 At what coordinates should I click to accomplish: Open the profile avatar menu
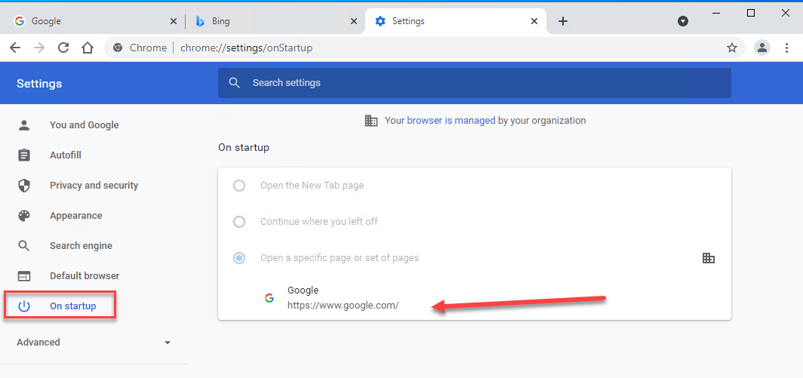click(x=762, y=48)
